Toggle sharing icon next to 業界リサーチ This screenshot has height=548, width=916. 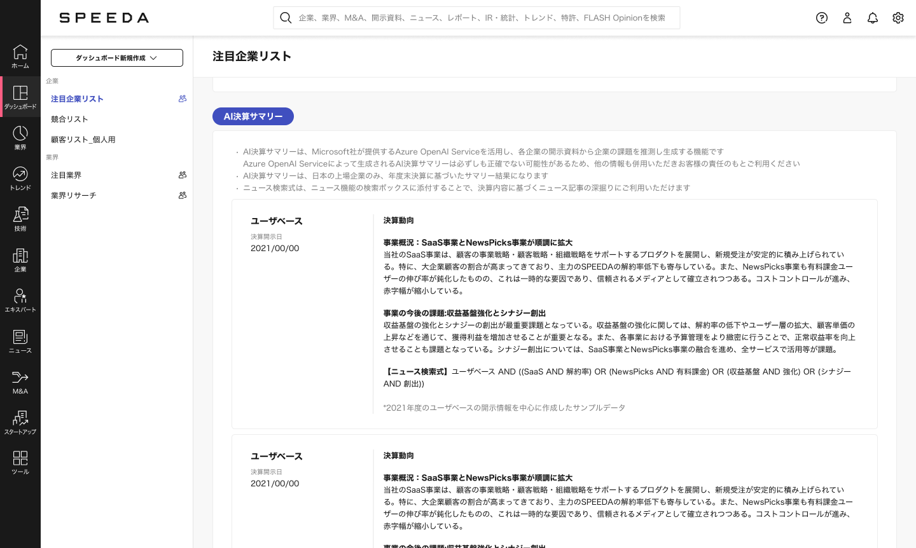tap(183, 195)
